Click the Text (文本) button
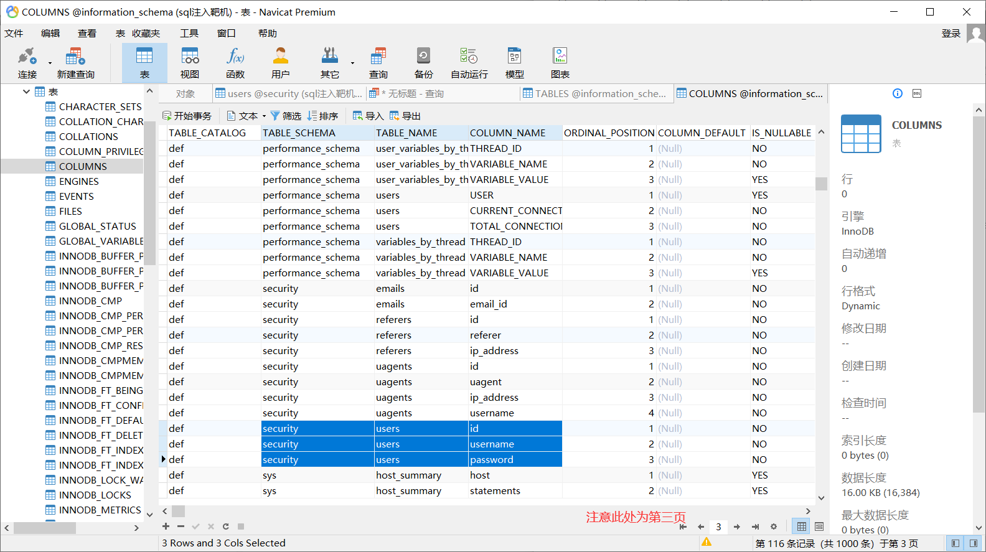 click(x=242, y=116)
